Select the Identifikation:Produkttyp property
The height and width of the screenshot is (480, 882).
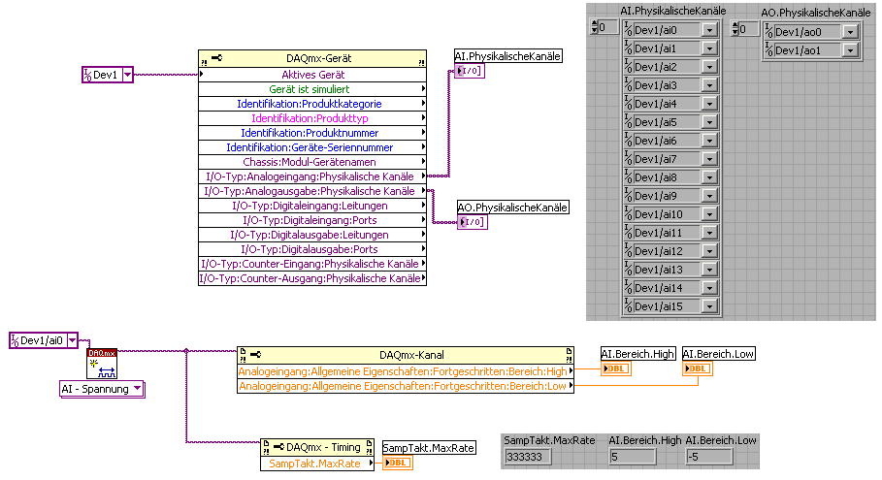tap(312, 118)
